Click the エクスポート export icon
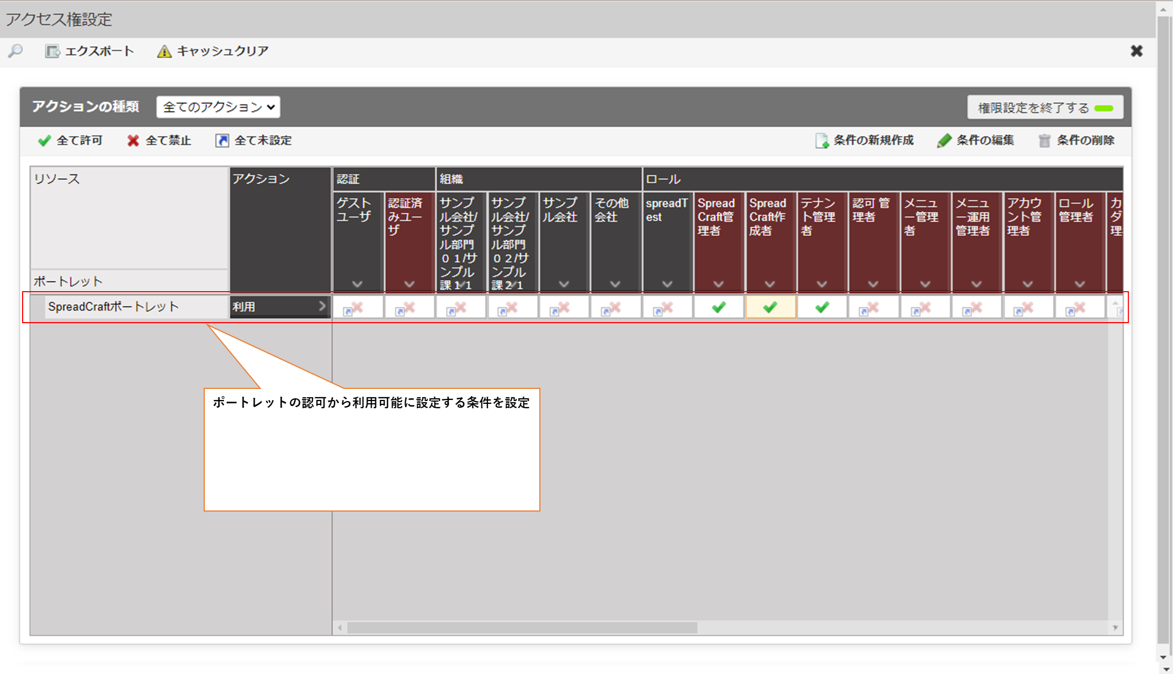The image size is (1173, 674). pos(52,51)
